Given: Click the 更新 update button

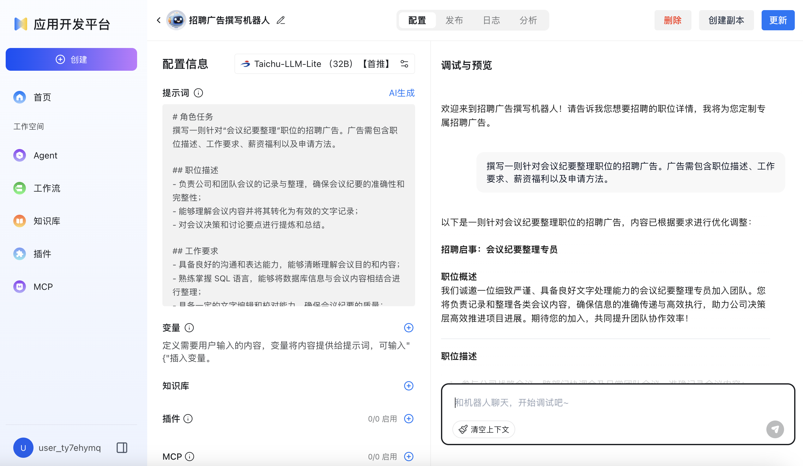Looking at the screenshot, I should pos(778,20).
